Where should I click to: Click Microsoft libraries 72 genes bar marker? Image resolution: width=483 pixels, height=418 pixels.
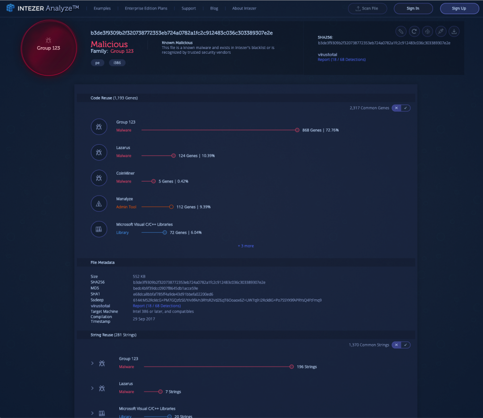pos(165,232)
